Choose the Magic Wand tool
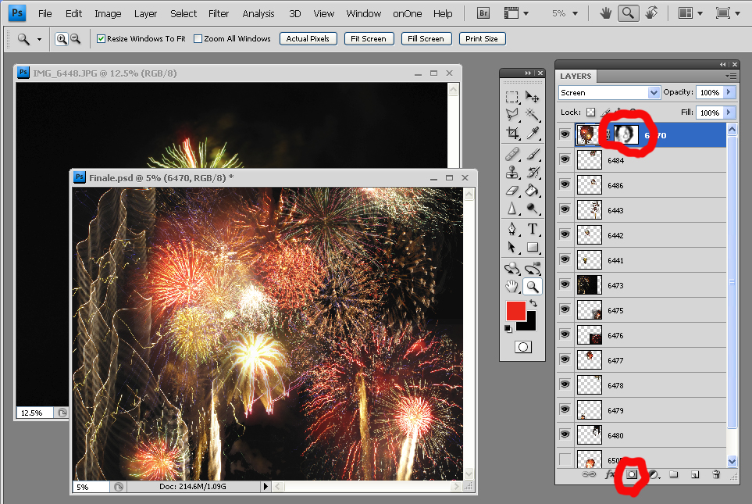The height and width of the screenshot is (504, 752). pyautogui.click(x=533, y=116)
